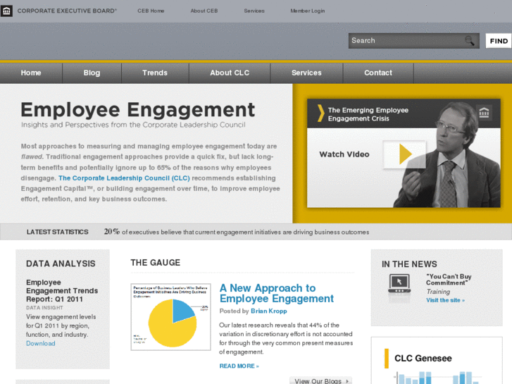Click the laptop cursor icon in news panel
This screenshot has width=512, height=384.
399,283
